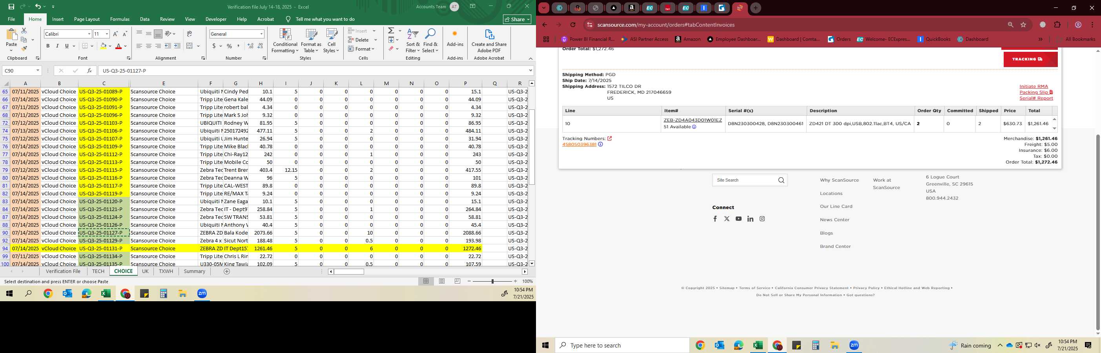Open Conditional Formatting dropdown
1101x353 pixels.
pos(285,41)
